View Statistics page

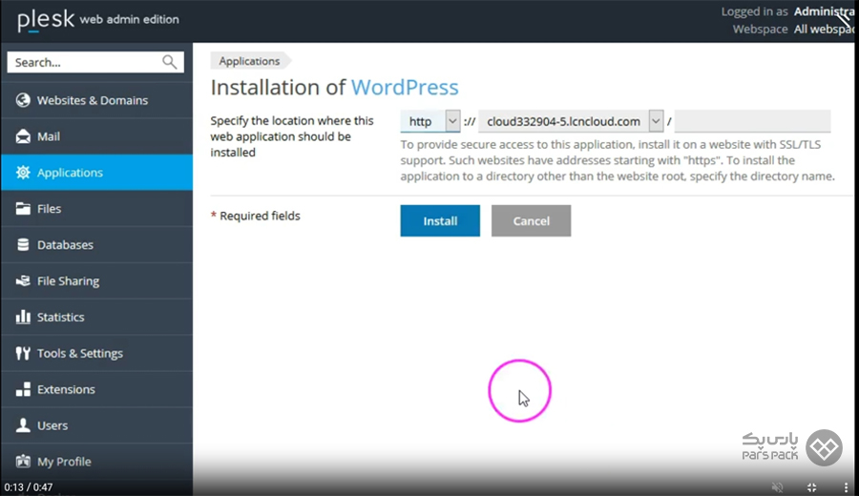[x=96, y=317]
